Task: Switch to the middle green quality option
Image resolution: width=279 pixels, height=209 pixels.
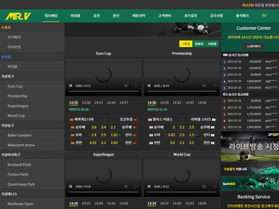Action: (199, 44)
